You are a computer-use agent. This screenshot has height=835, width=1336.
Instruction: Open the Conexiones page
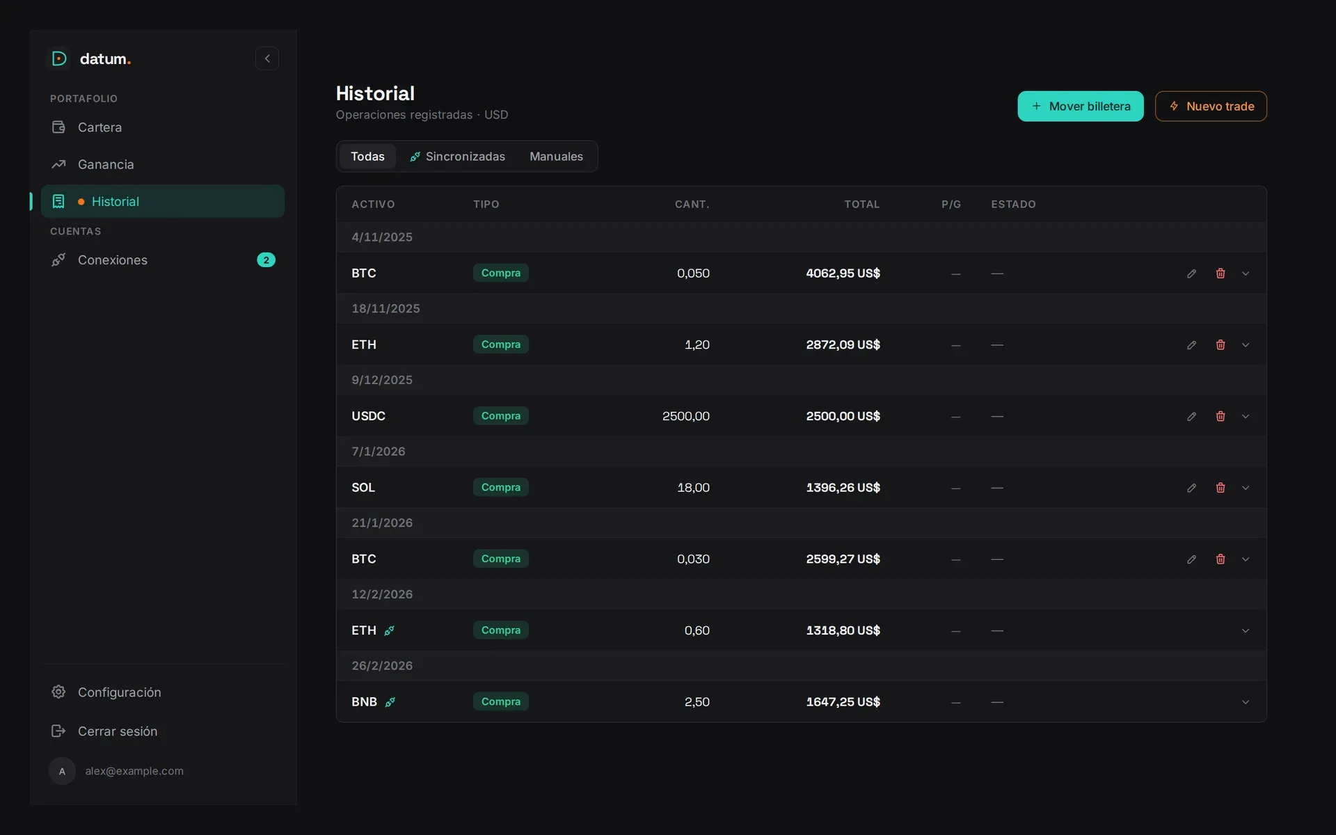[x=163, y=260]
